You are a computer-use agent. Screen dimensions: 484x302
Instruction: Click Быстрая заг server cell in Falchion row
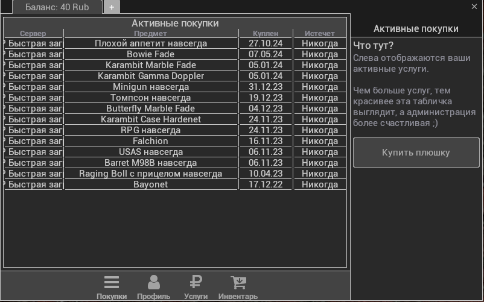pyautogui.click(x=34, y=141)
